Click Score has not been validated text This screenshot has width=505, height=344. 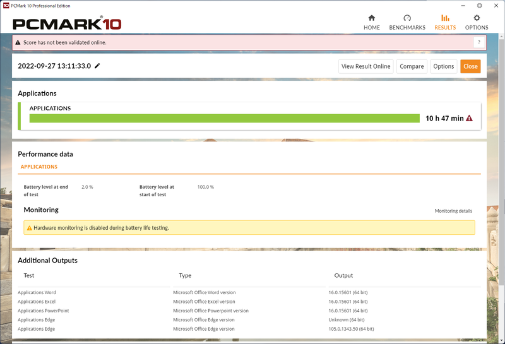(x=65, y=42)
